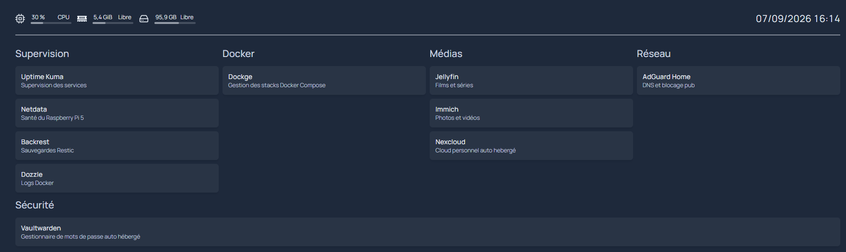Click the date and time display
The height and width of the screenshot is (252, 846).
798,19
